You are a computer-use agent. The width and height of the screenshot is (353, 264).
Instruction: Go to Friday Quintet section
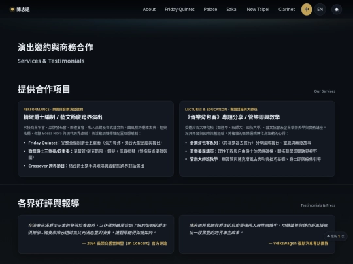click(179, 9)
